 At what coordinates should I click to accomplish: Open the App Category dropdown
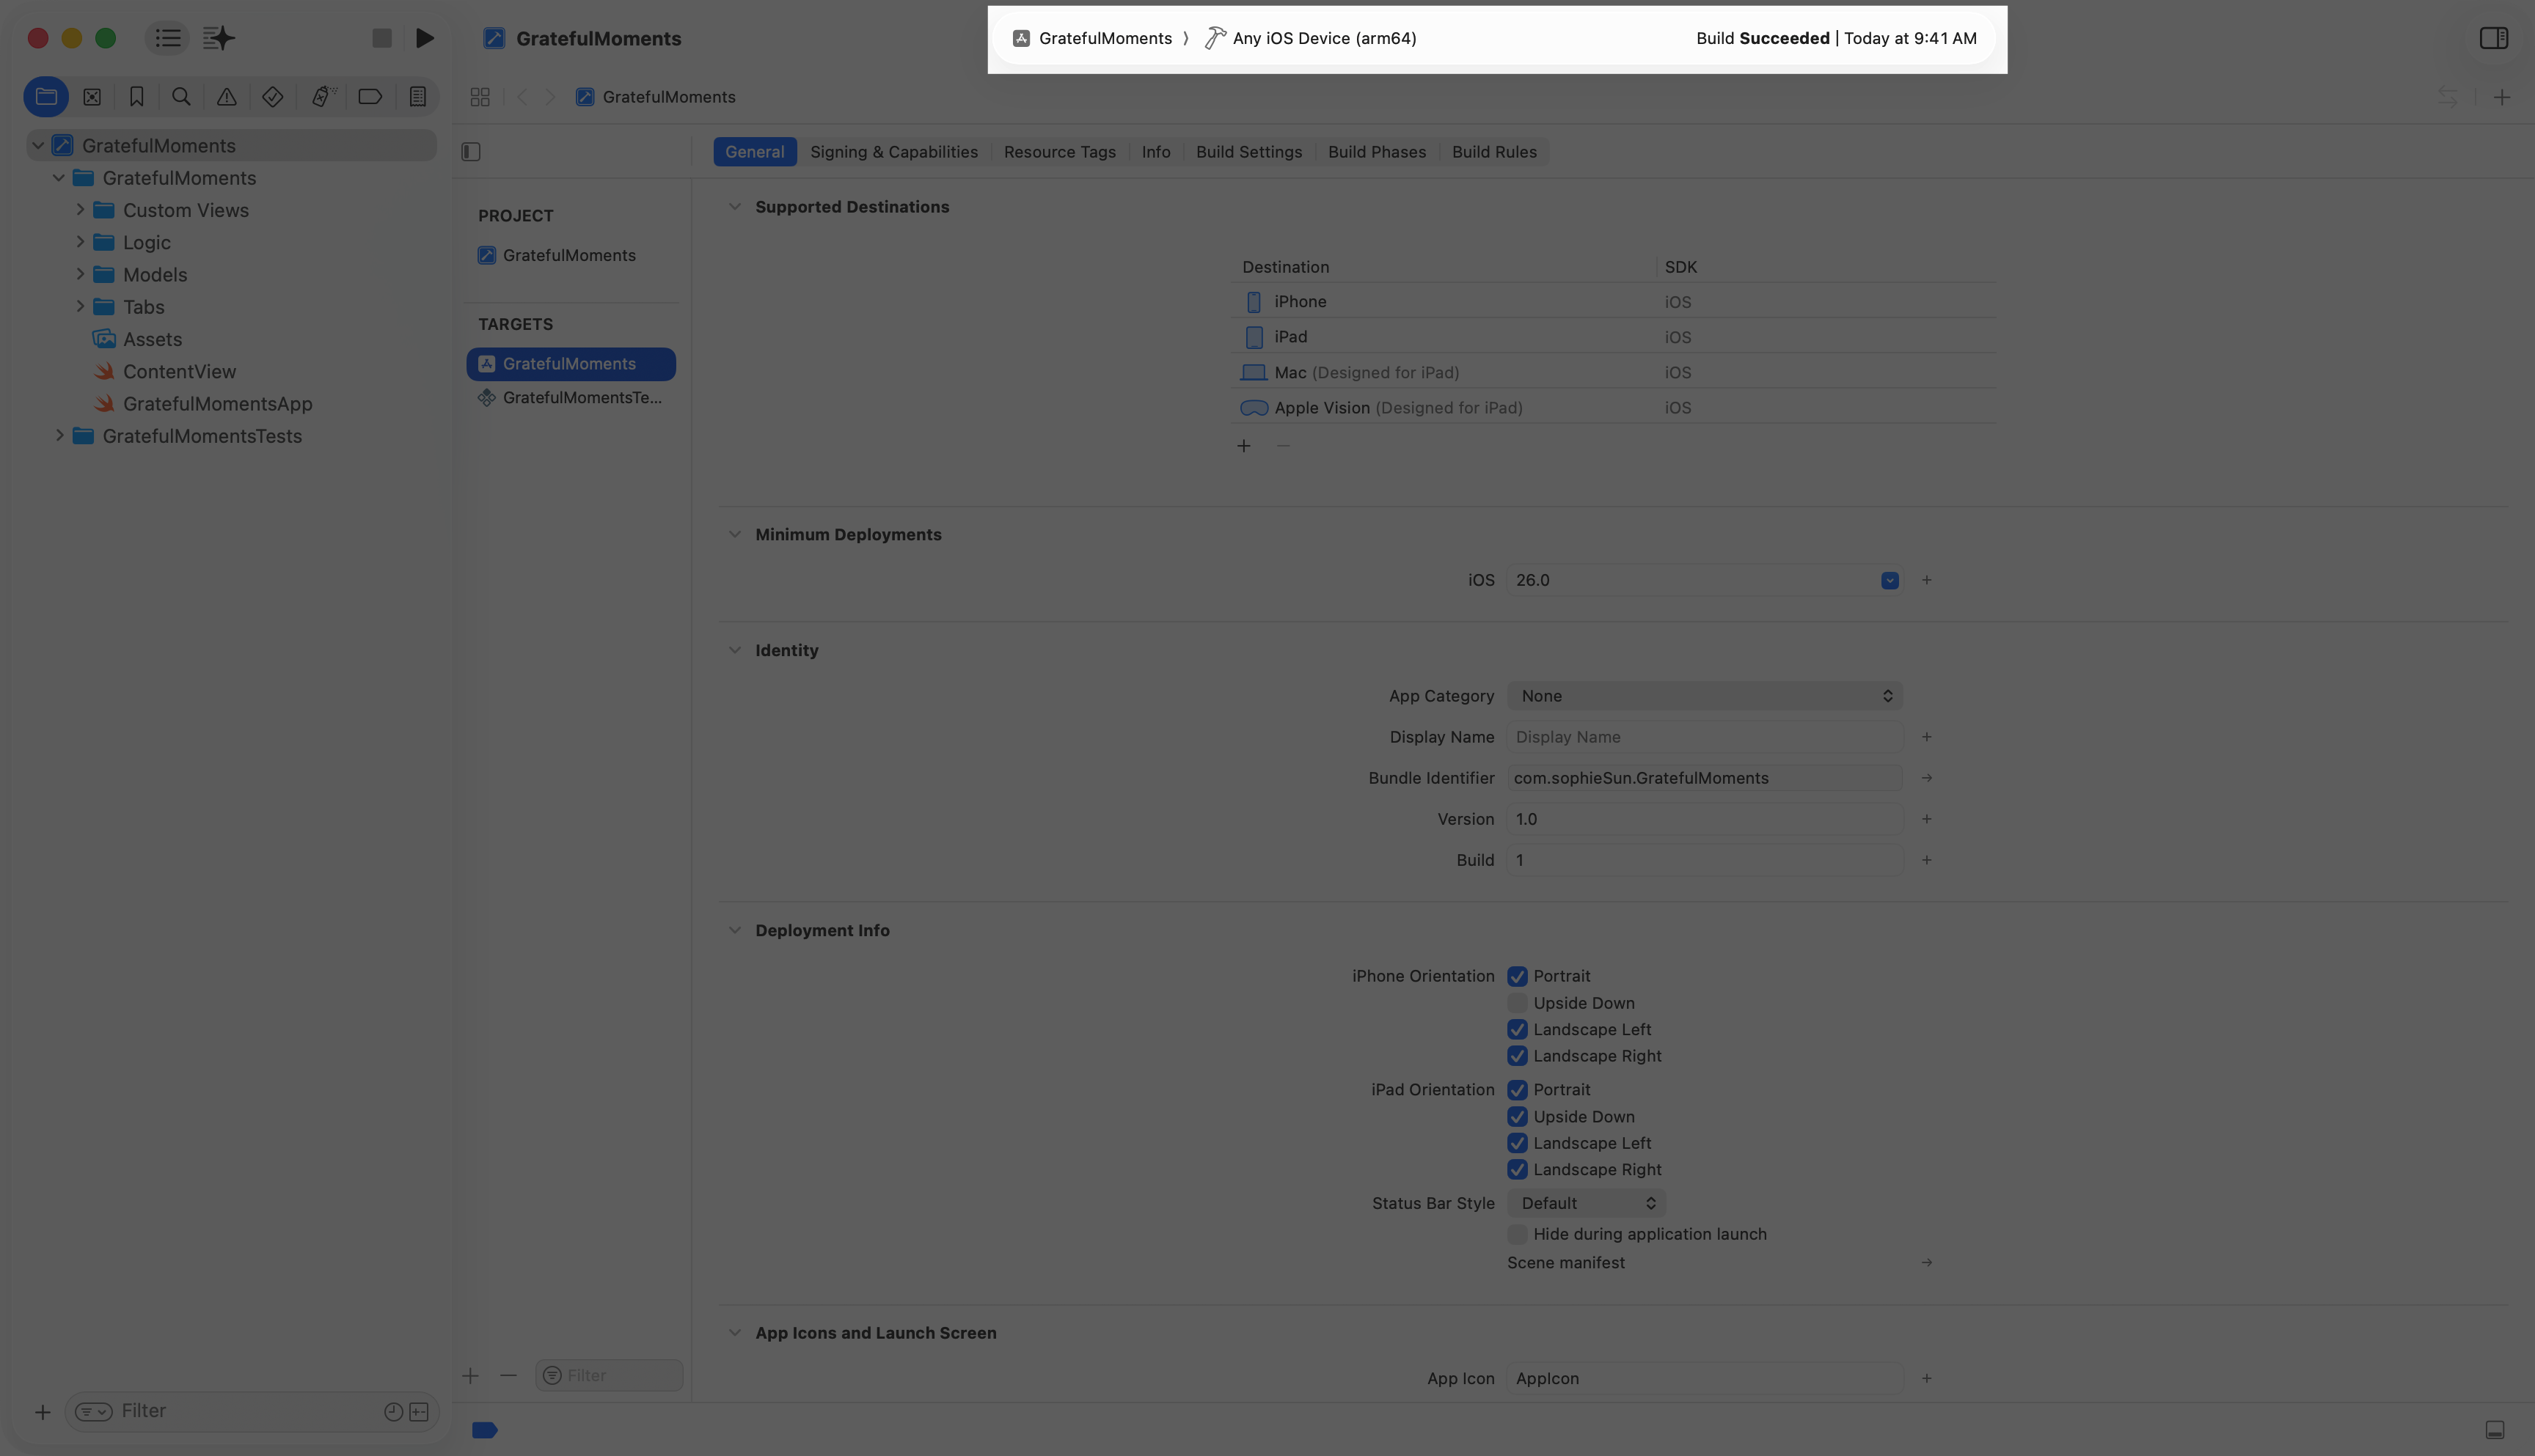(x=1705, y=696)
